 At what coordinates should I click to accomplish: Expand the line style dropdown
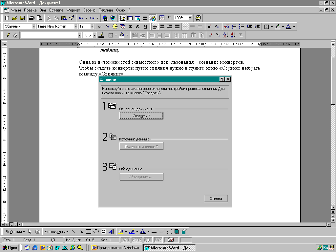(x=79, y=35)
